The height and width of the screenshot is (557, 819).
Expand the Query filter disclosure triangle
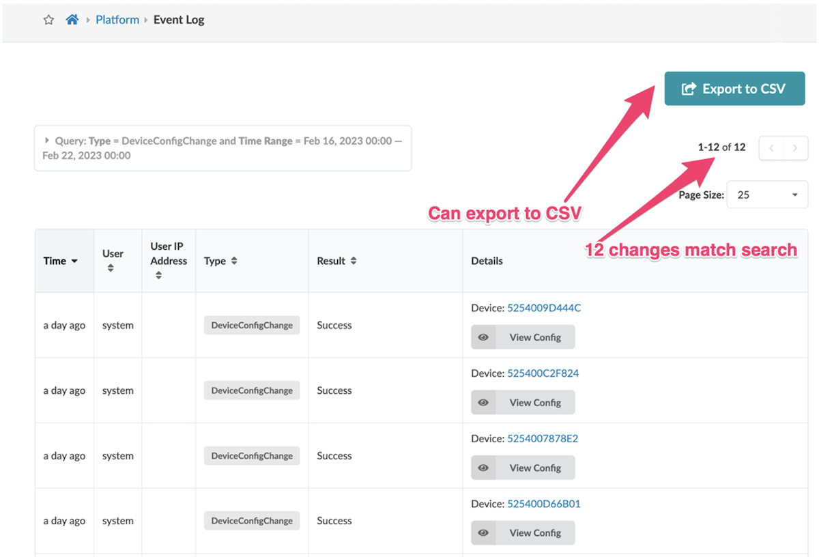pyautogui.click(x=47, y=141)
